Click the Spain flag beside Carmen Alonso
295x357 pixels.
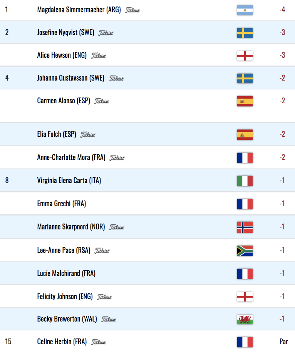click(245, 101)
